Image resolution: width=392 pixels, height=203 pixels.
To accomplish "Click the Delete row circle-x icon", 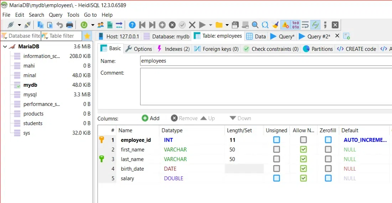I will pos(172,25).
